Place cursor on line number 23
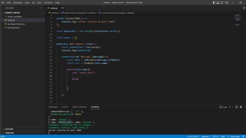 [x=51, y=76]
